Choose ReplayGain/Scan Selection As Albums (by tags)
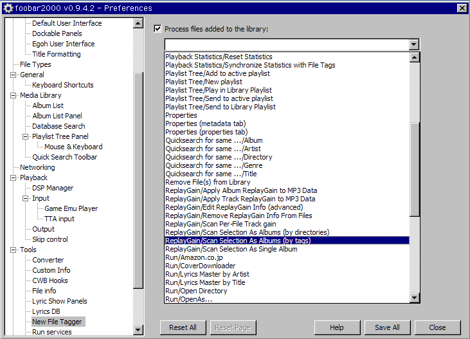470x339 pixels. point(287,241)
